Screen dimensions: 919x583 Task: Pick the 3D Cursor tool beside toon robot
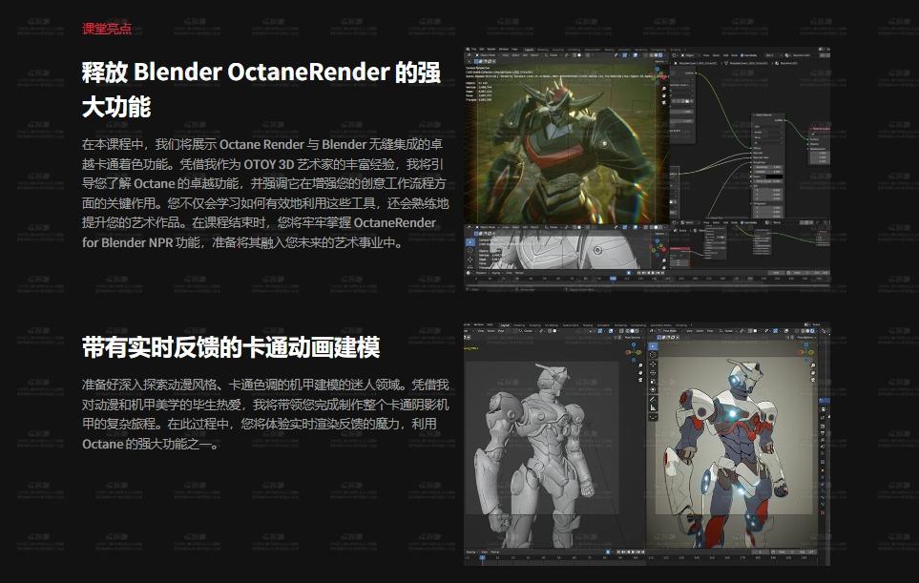[653, 355]
